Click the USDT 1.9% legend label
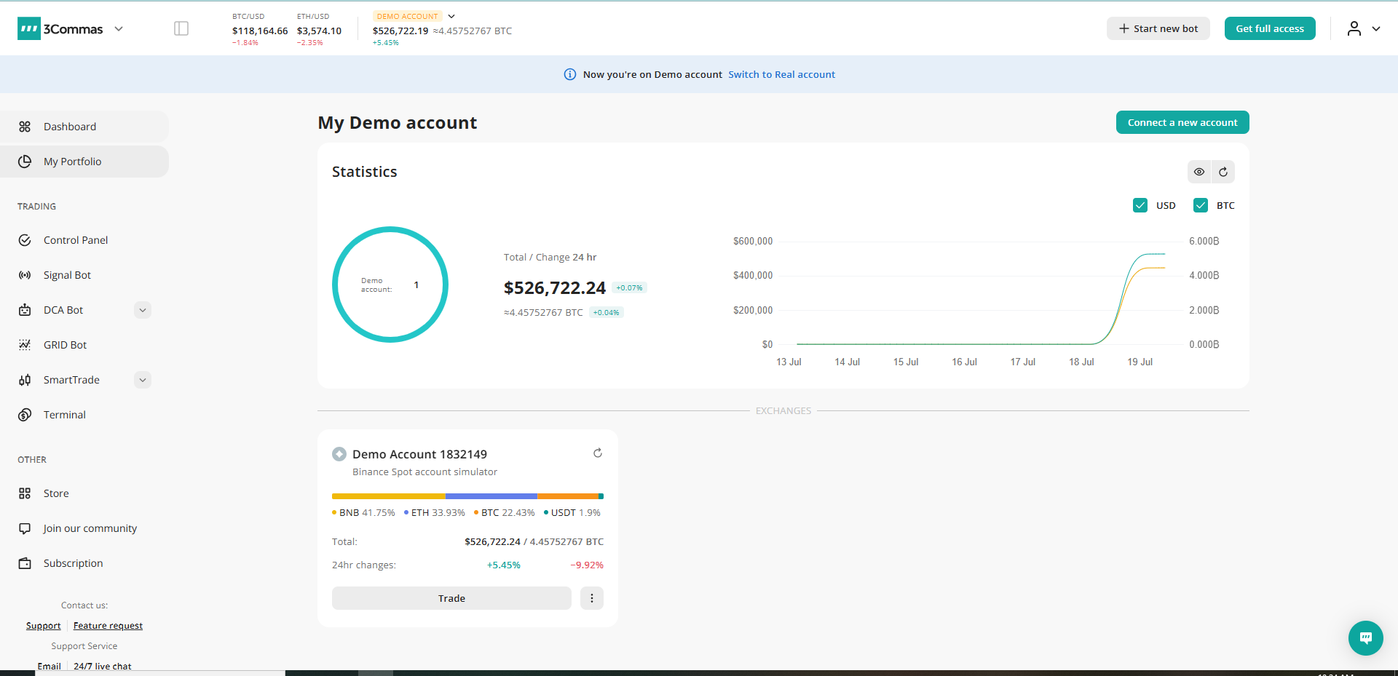Viewport: 1398px width, 676px height. click(x=572, y=513)
